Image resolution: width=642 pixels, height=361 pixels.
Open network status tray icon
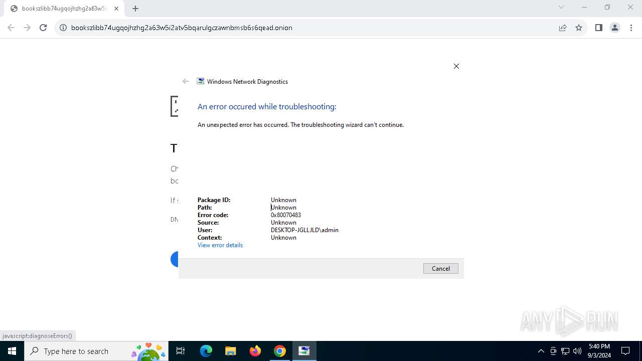coord(565,351)
